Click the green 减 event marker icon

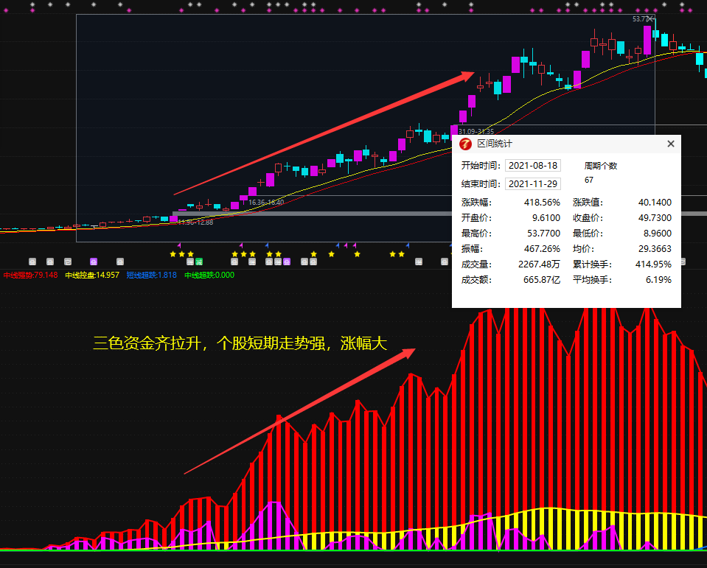click(199, 262)
